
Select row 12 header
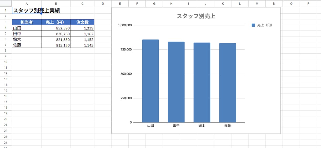tap(6, 73)
